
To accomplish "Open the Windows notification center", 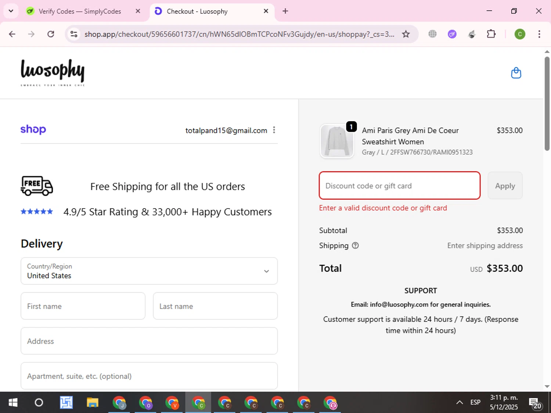I will [x=535, y=403].
